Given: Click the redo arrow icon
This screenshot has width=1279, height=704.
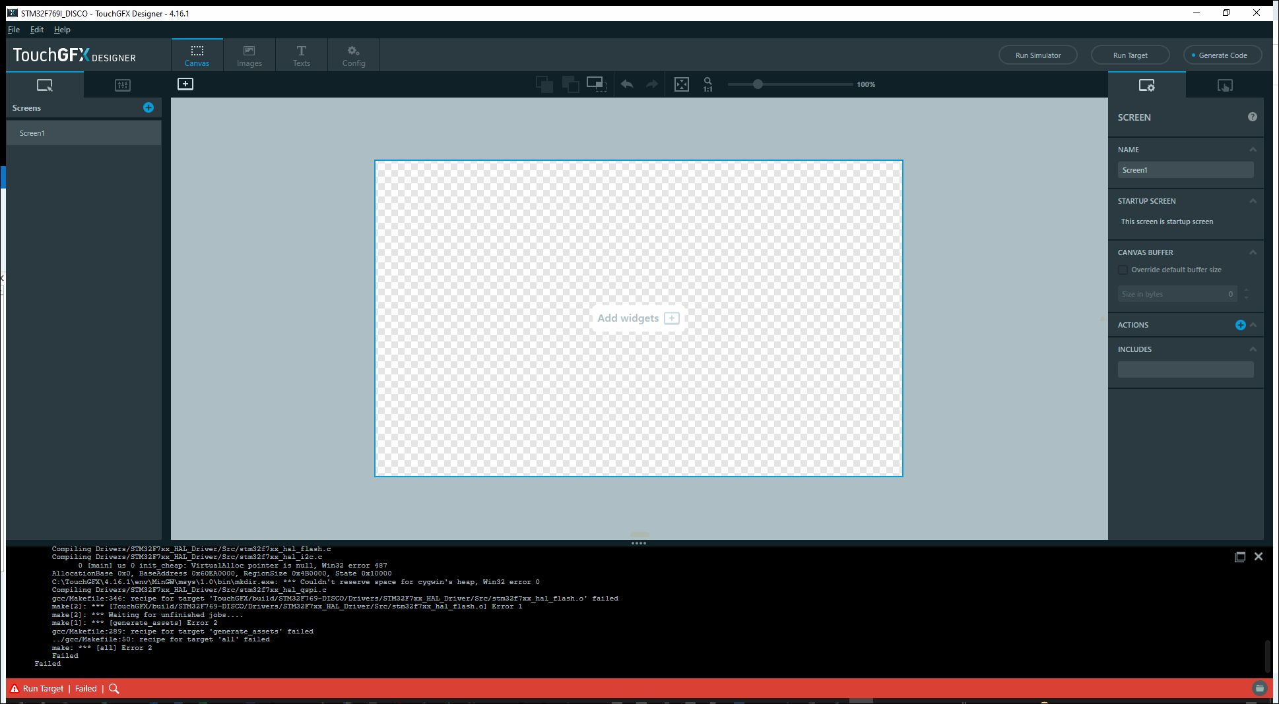Looking at the screenshot, I should [x=652, y=84].
